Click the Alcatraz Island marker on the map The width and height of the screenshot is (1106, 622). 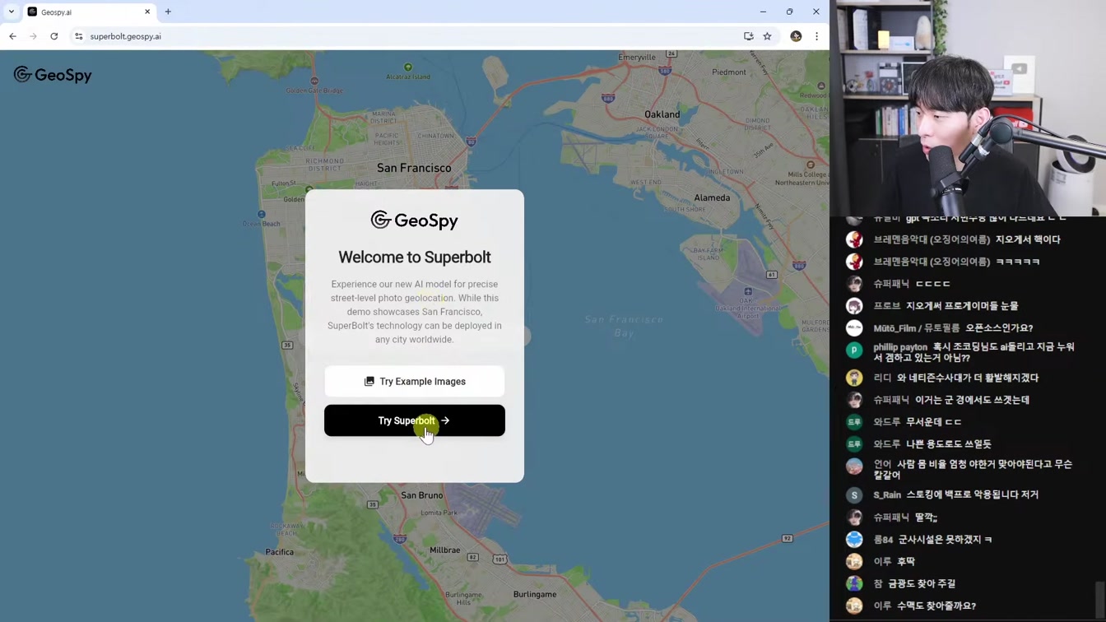408,67
